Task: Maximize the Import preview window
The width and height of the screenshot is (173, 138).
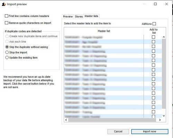Action: click(x=155, y=4)
